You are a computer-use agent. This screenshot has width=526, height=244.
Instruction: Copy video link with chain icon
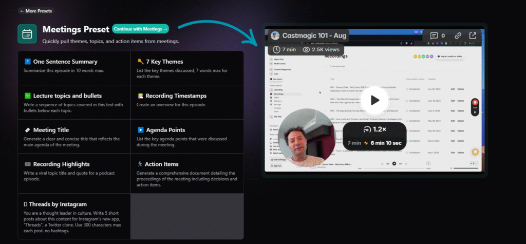458,35
